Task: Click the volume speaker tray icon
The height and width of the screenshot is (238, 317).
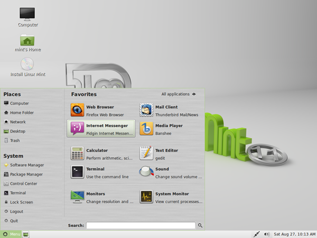Action: pyautogui.click(x=267, y=234)
